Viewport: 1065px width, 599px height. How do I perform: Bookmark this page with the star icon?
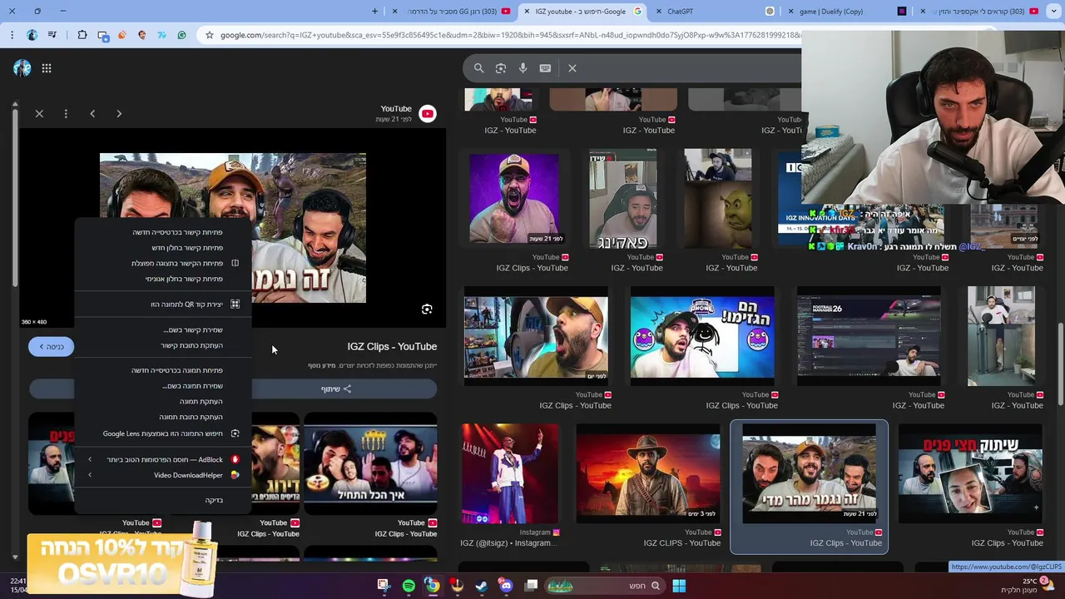tap(210, 35)
